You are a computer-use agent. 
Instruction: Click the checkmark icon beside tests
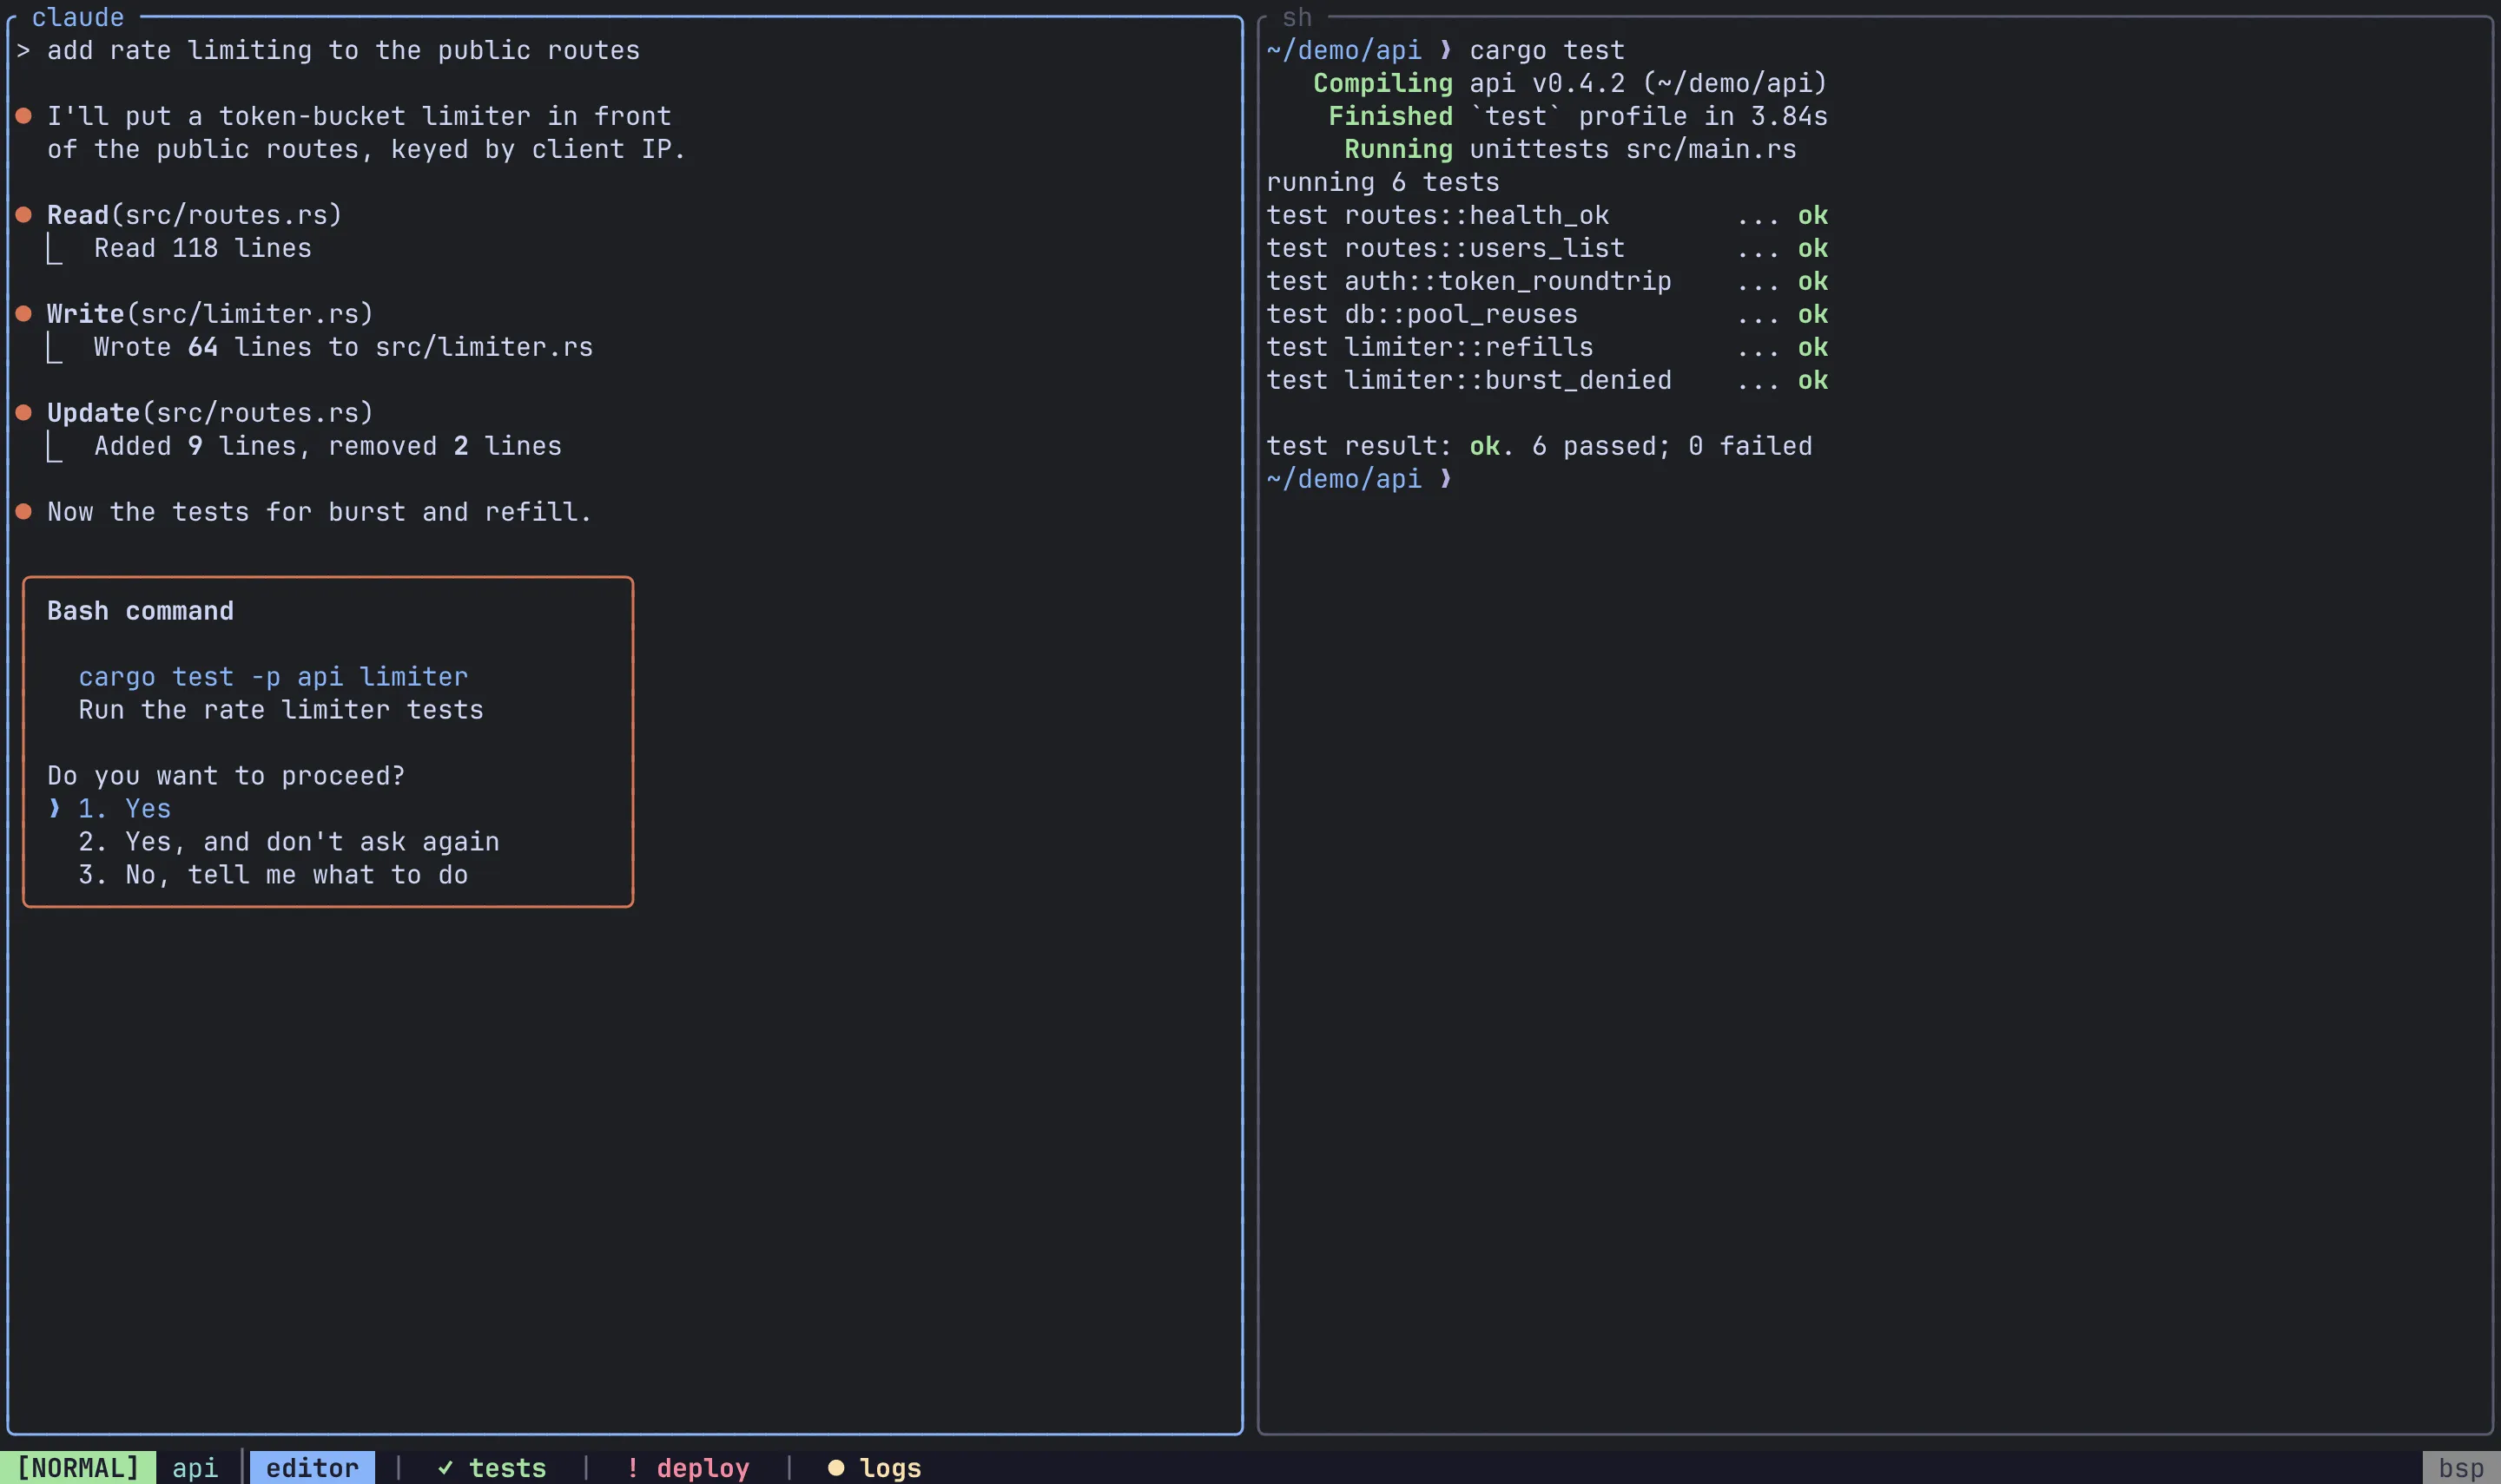445,1467
